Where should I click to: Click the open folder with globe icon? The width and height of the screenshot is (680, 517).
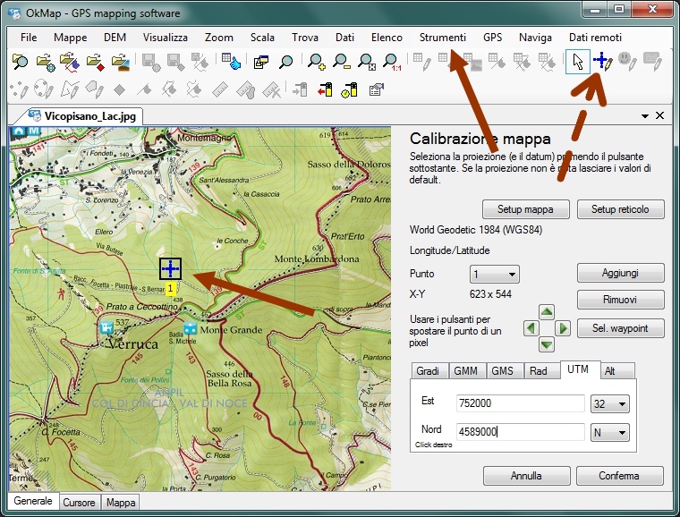[46, 62]
